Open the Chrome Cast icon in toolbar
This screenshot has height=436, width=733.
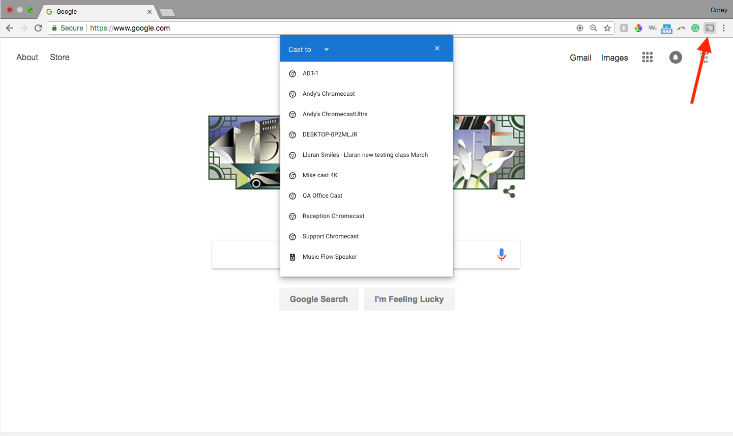coord(710,28)
